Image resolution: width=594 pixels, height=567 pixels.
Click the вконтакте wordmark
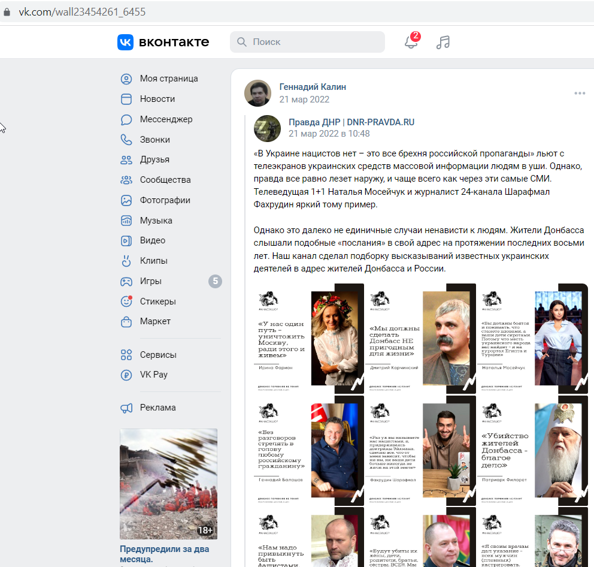(174, 42)
